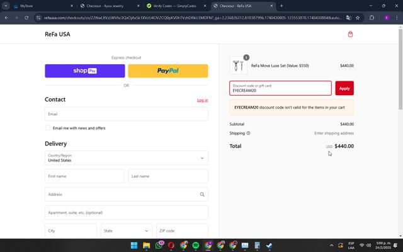Click the browser address bar URL
Image resolution: width=403 pixels, height=252 pixels.
click(x=193, y=18)
